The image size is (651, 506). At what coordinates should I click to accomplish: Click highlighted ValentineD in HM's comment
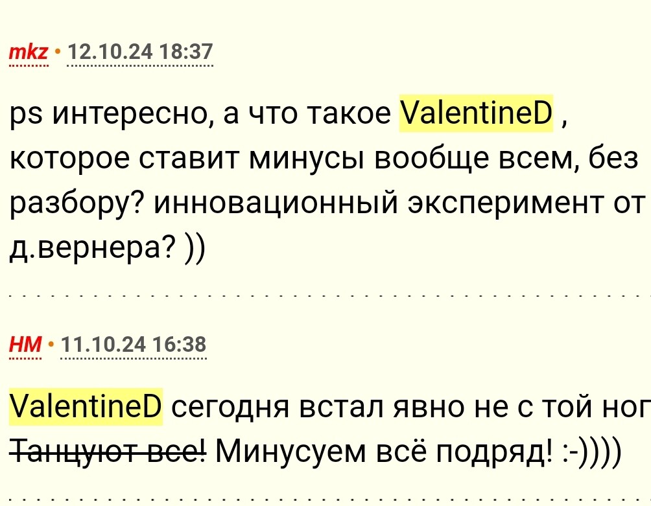tap(86, 406)
